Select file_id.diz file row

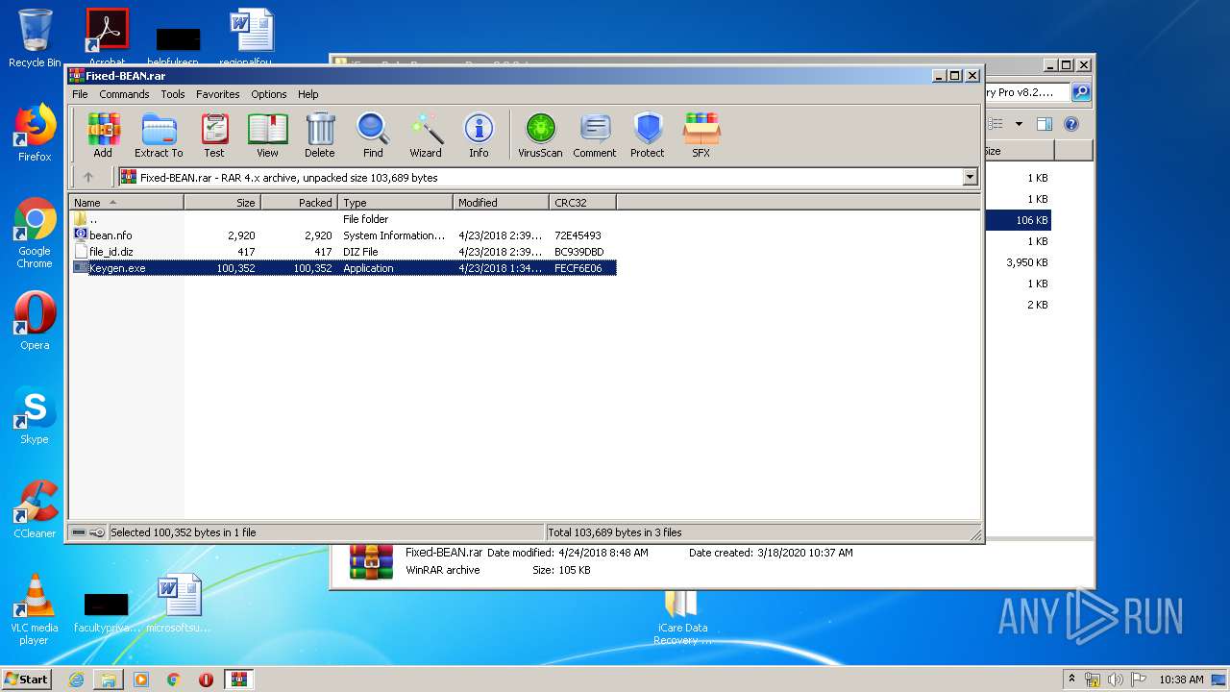343,252
